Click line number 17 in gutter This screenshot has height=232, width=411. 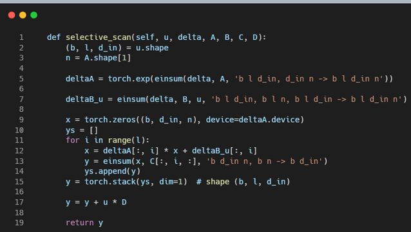tap(19, 202)
